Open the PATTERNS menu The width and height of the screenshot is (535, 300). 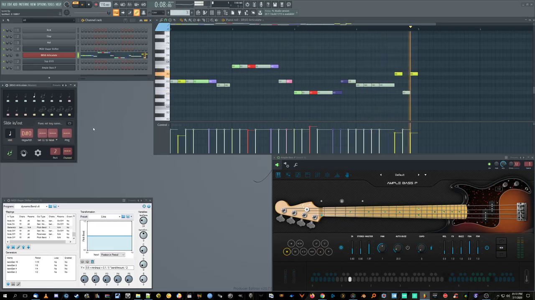[24, 4]
